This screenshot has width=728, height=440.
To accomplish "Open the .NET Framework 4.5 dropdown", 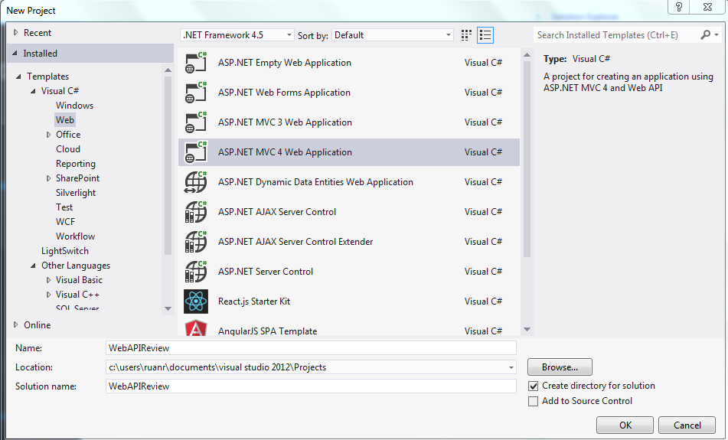I will (x=237, y=34).
